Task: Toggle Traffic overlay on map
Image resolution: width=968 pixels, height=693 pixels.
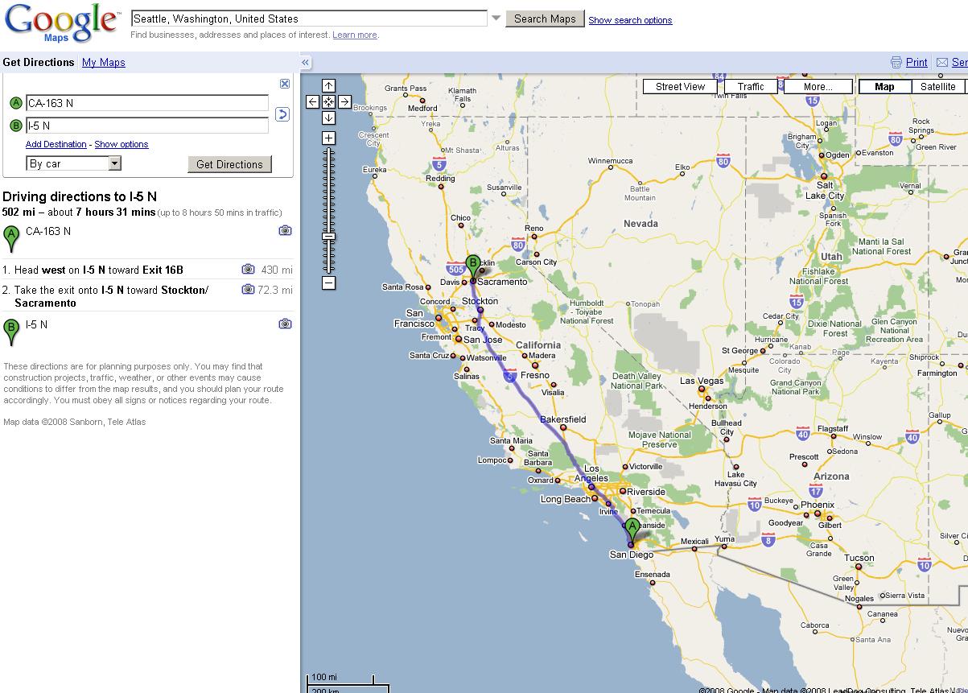Action: tap(750, 87)
